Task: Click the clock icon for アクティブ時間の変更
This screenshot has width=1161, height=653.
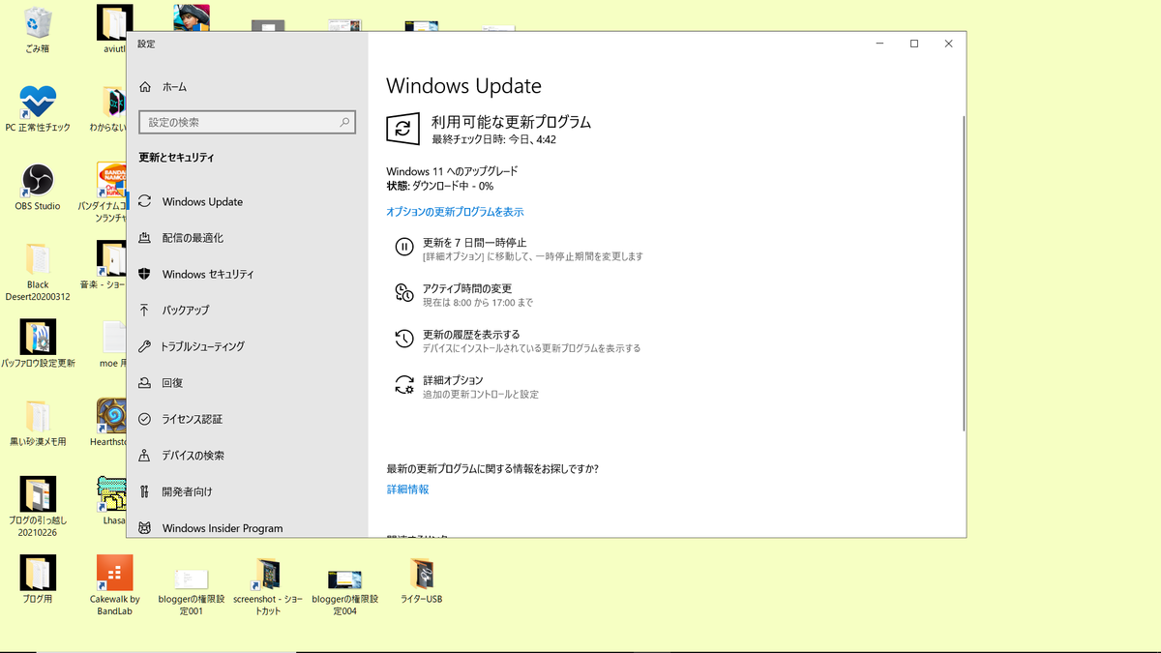Action: [404, 293]
